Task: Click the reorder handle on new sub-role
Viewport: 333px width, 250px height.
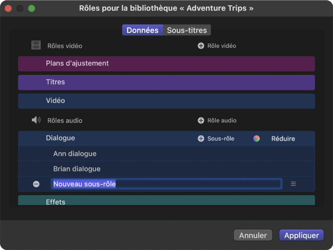Action: click(293, 184)
